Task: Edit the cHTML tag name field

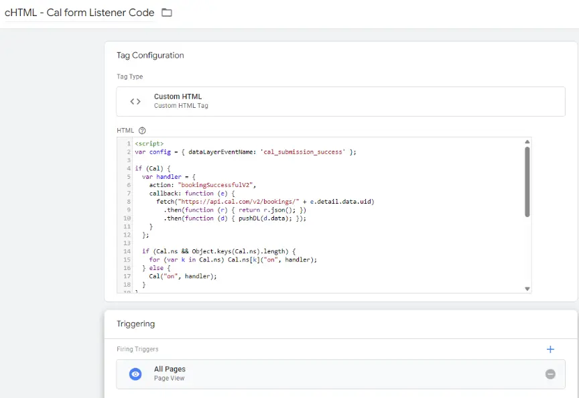Action: 78,12
